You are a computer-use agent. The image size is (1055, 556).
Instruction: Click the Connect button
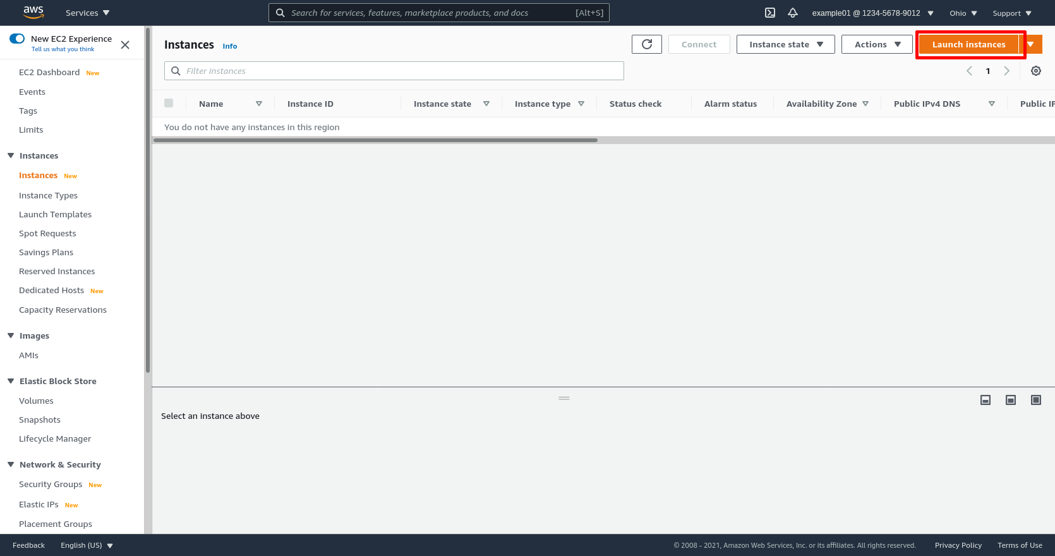tap(699, 44)
